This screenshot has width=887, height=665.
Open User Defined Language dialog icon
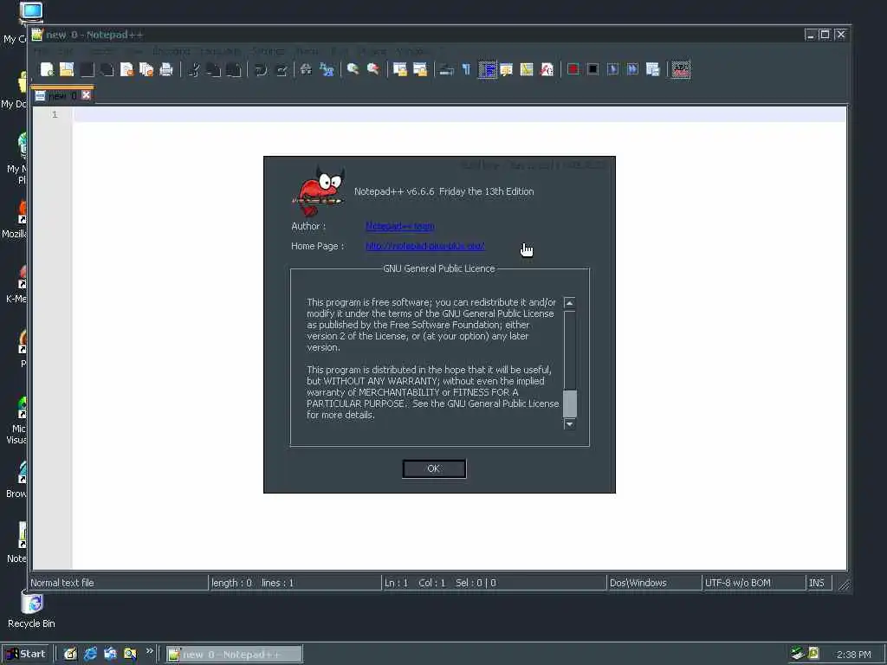506,69
